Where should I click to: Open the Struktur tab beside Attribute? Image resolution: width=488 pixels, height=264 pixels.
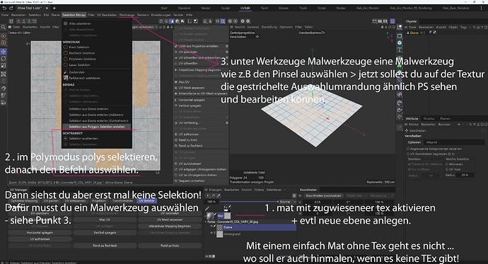tap(429, 119)
